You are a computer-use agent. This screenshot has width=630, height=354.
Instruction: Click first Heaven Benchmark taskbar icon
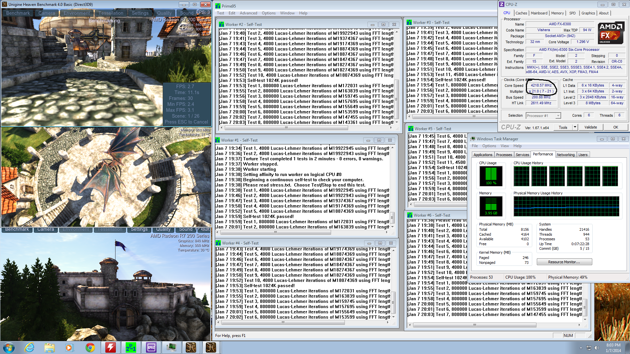(x=191, y=347)
